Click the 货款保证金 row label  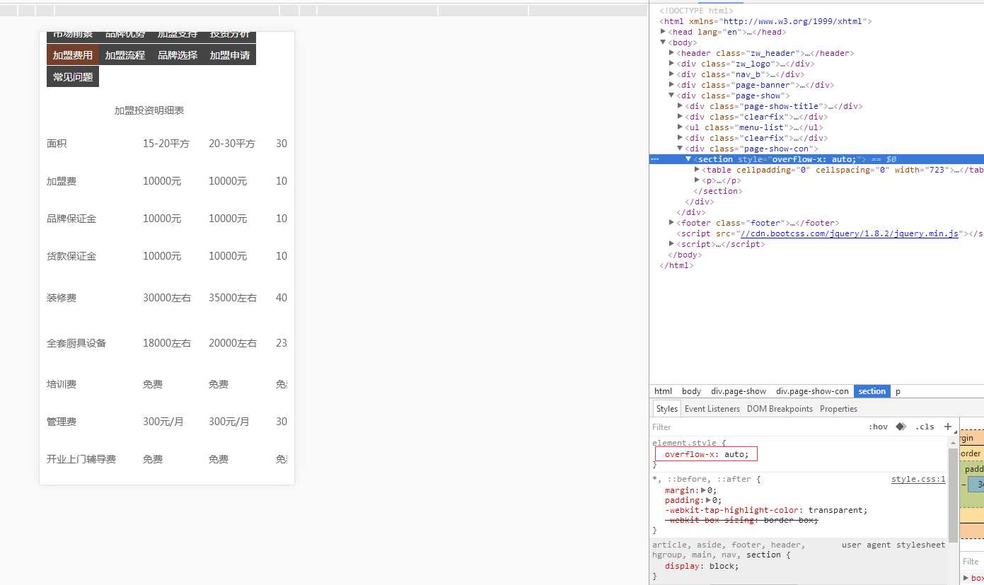tap(71, 256)
